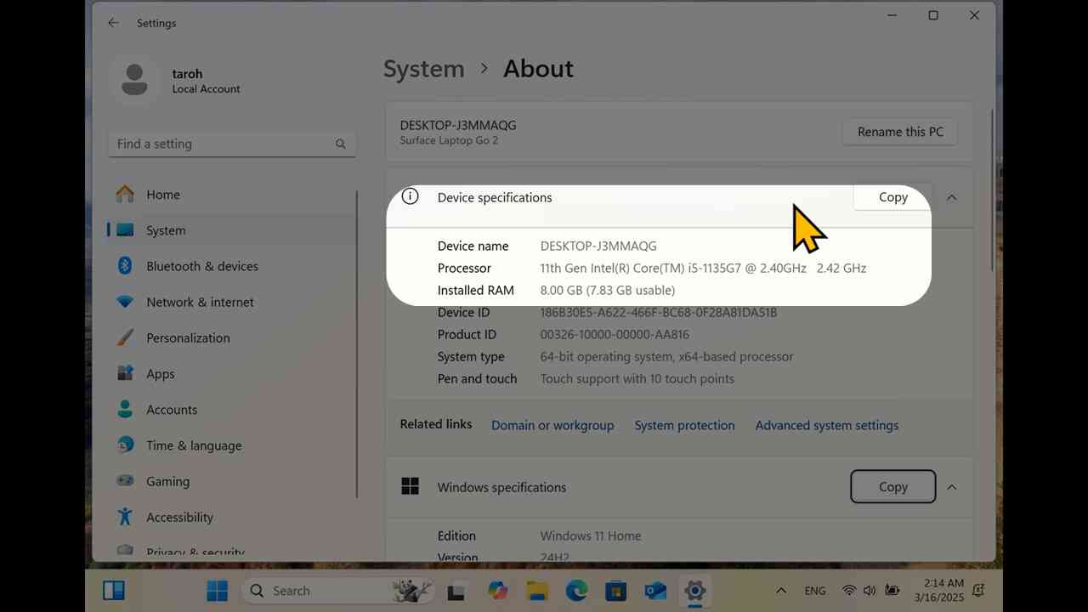The width and height of the screenshot is (1088, 612).
Task: Click Installed RAM value 8.00 GB
Action: click(x=608, y=290)
